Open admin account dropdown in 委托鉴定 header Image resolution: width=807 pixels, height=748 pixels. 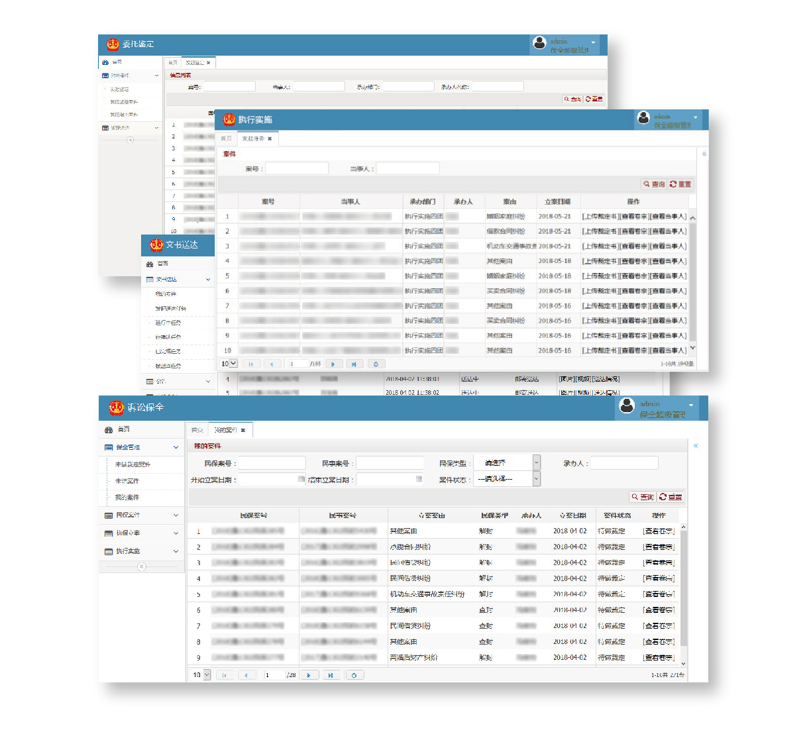pos(594,42)
